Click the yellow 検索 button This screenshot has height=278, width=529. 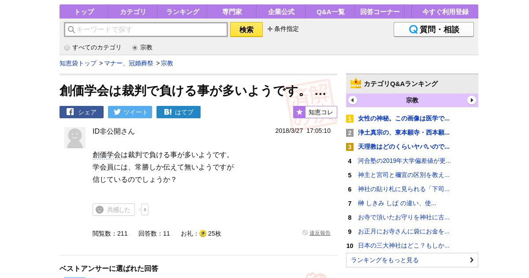246,30
